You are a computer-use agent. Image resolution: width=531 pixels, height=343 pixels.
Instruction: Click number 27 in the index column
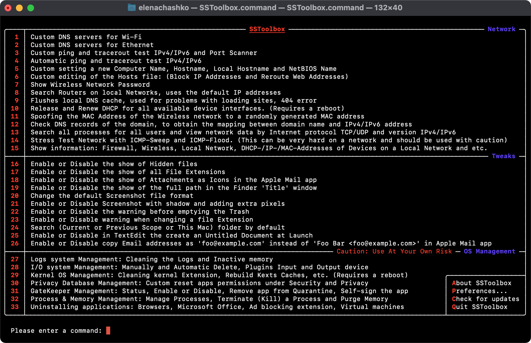15,259
